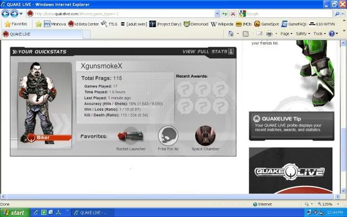
Task: Expand the Tools dropdown menu
Action: click(x=319, y=34)
